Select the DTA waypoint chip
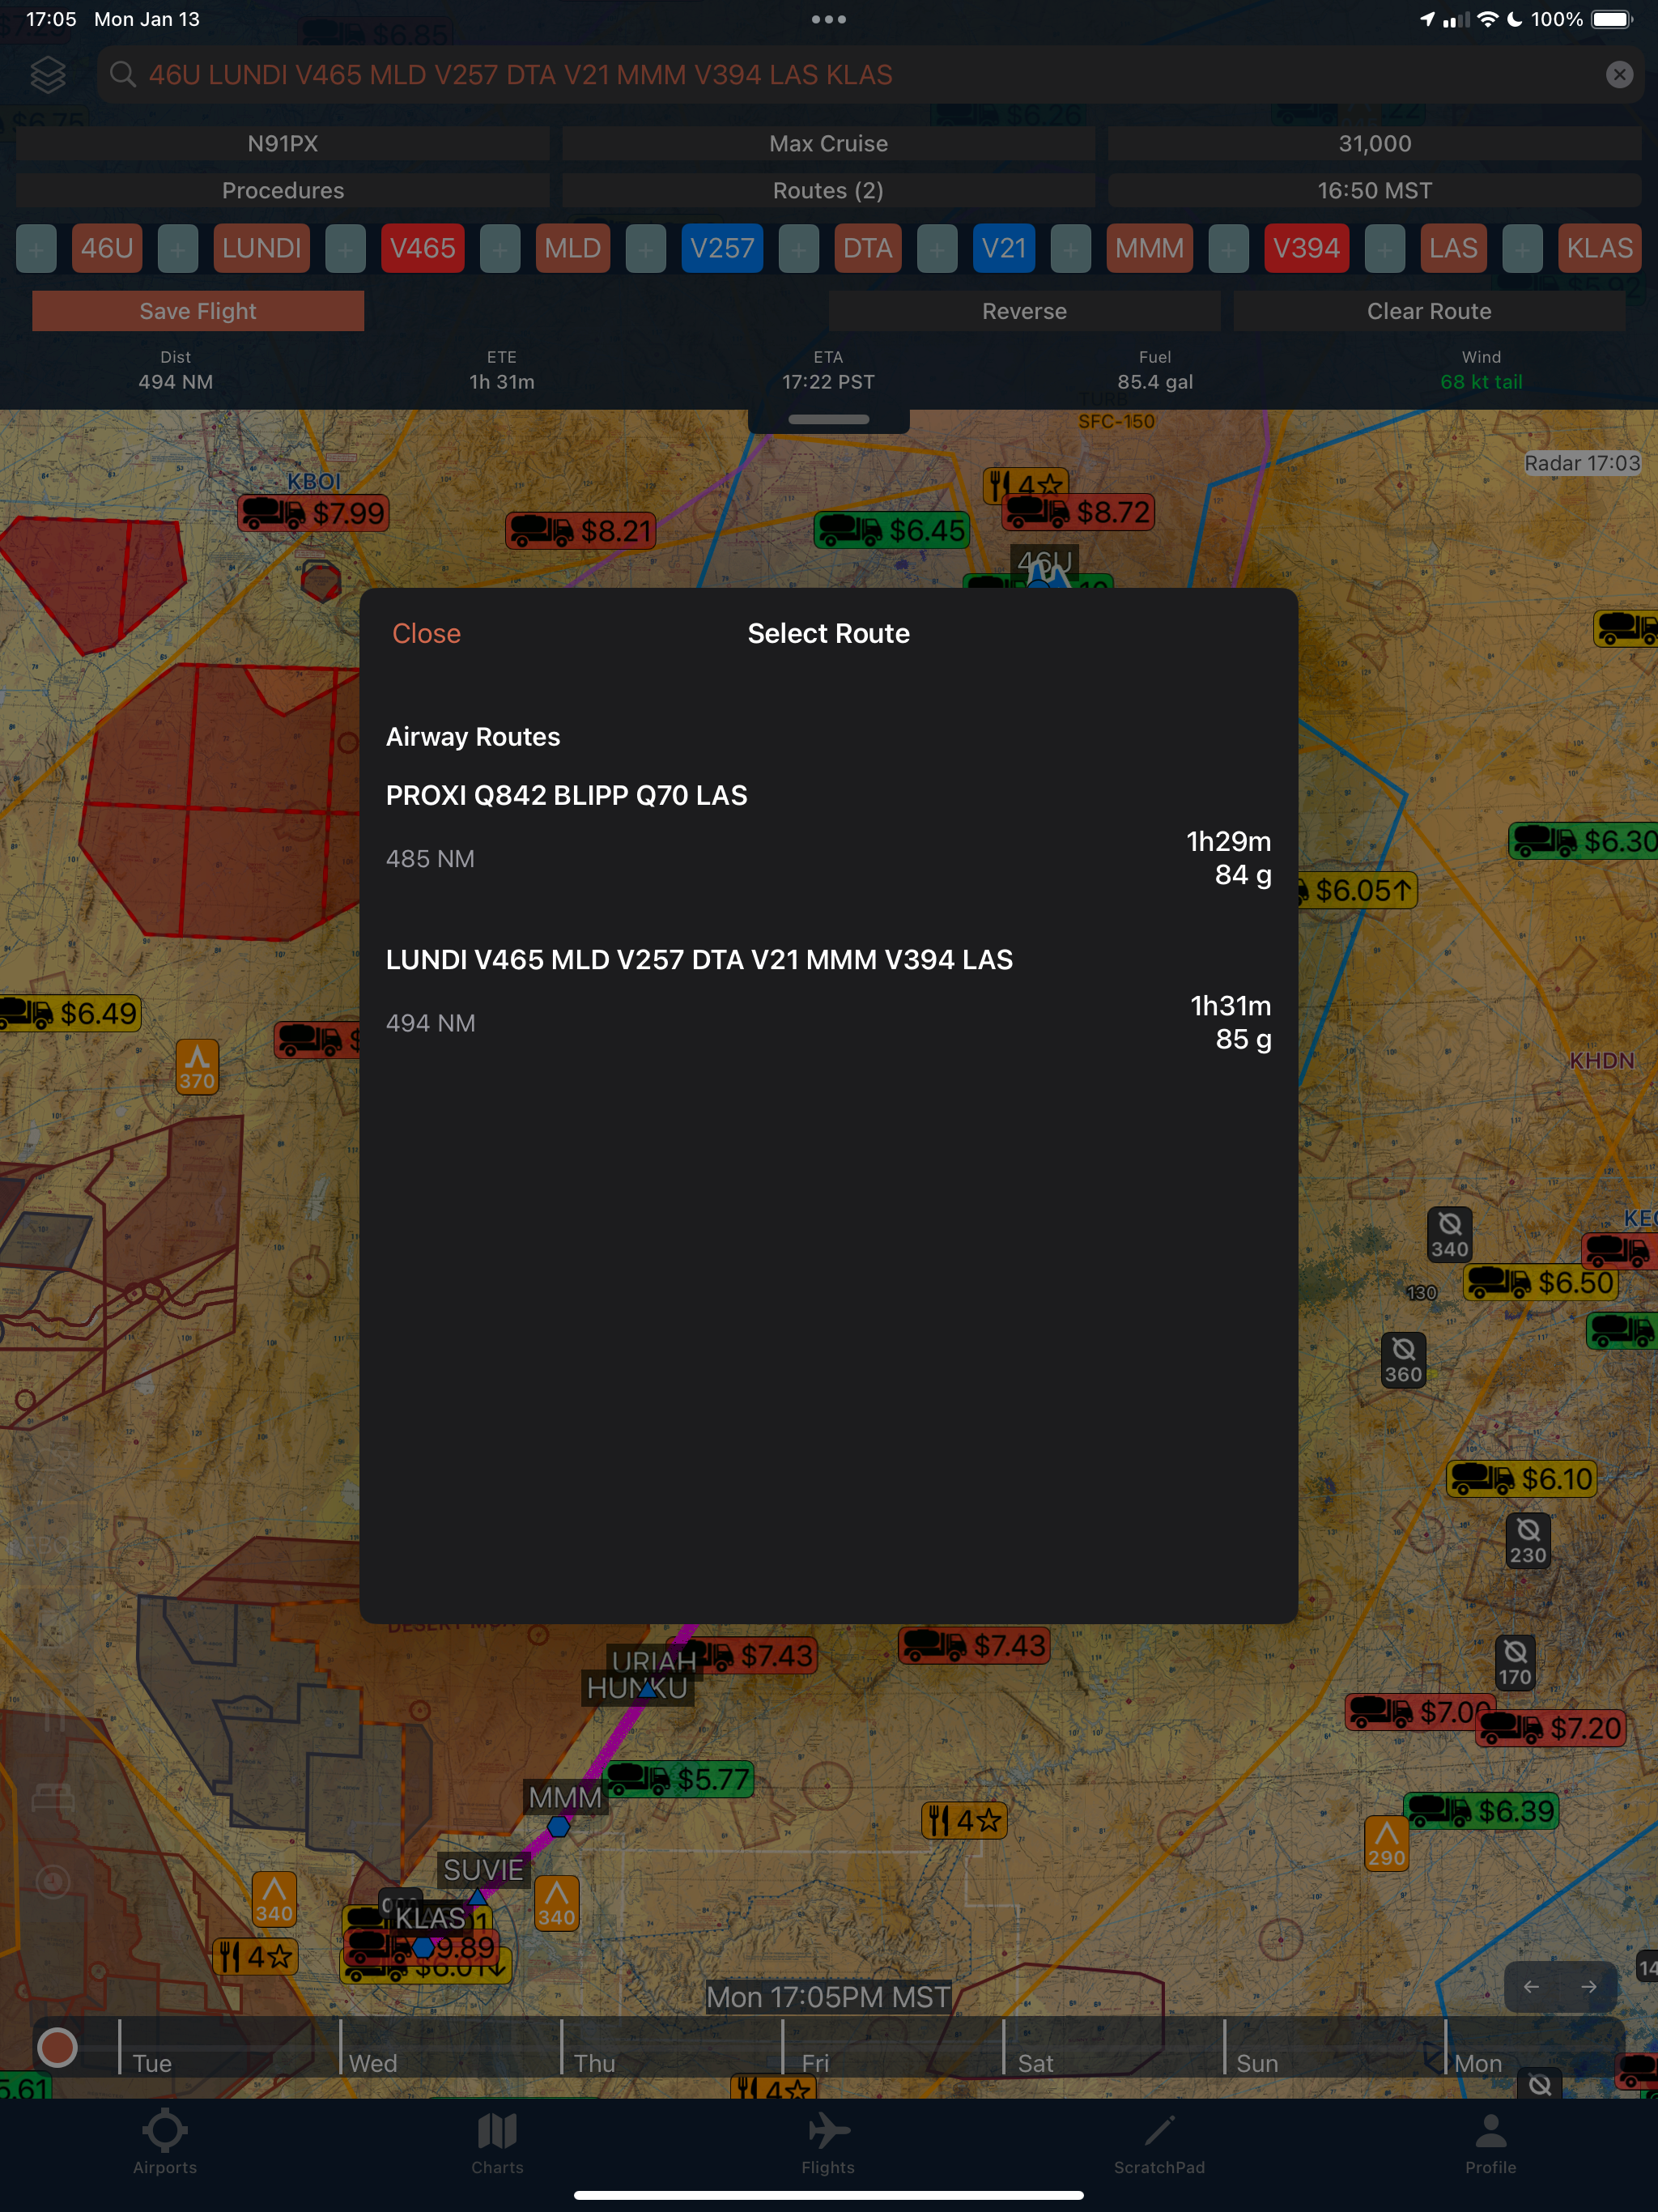 (x=868, y=248)
